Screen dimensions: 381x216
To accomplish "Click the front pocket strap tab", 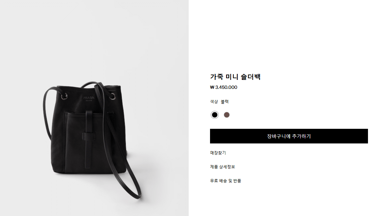I will (x=89, y=140).
